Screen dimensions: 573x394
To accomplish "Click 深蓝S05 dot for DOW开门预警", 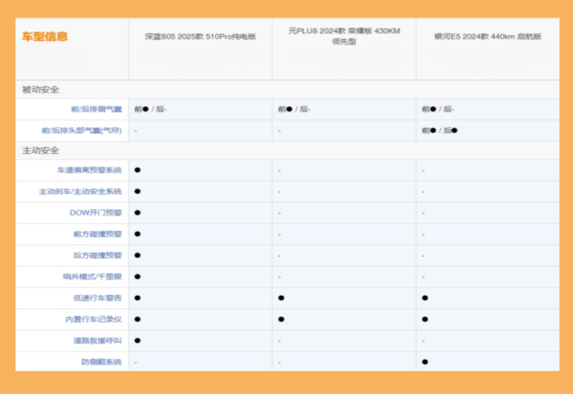I will [x=138, y=213].
